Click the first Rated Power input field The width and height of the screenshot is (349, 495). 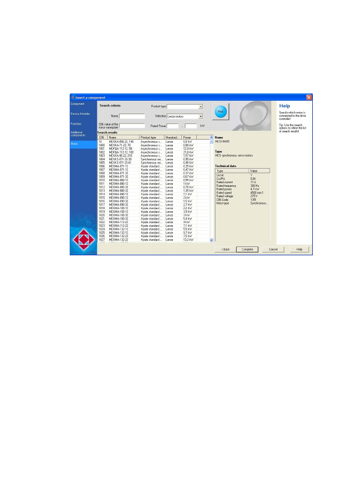tap(172, 126)
